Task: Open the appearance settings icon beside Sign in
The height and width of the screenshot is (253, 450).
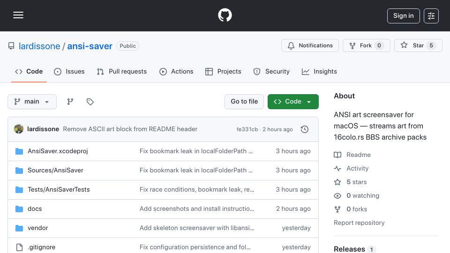Action: [x=431, y=16]
